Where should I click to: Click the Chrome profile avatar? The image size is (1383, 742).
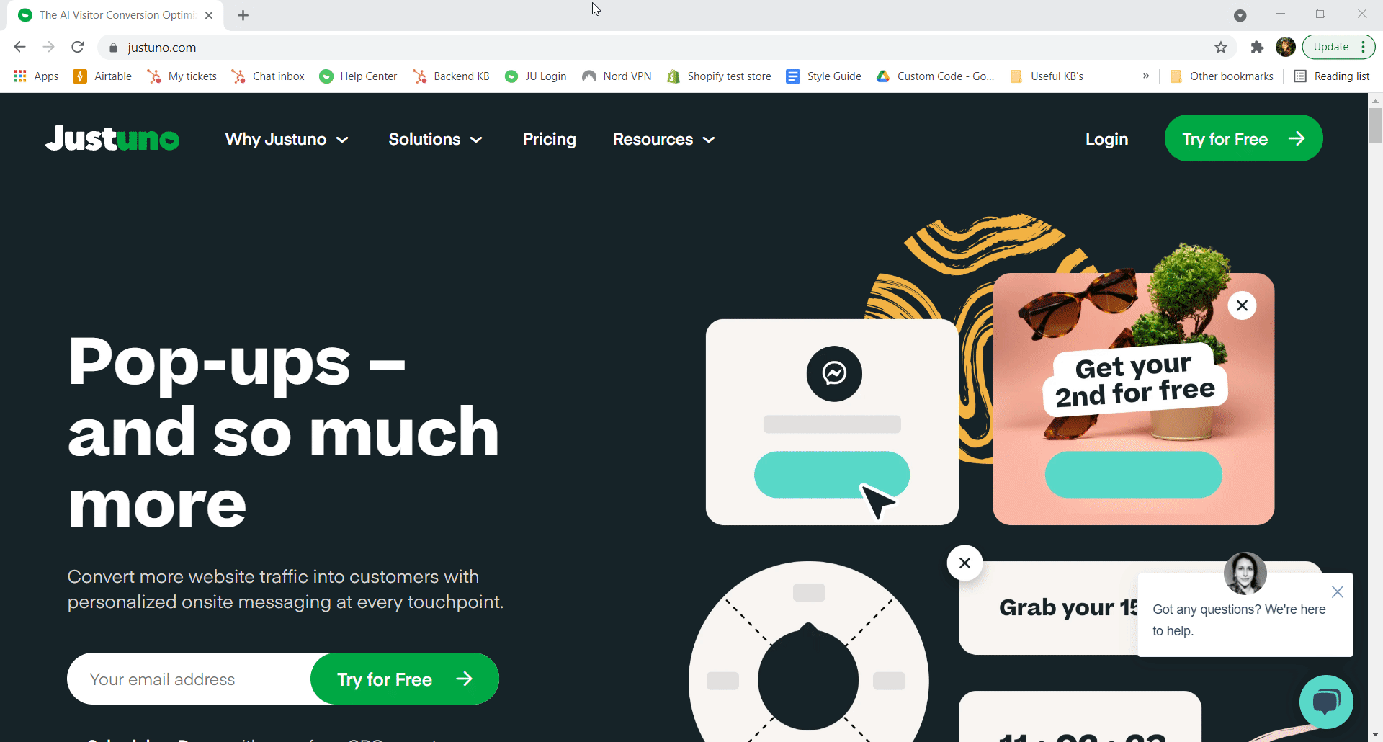point(1286,47)
